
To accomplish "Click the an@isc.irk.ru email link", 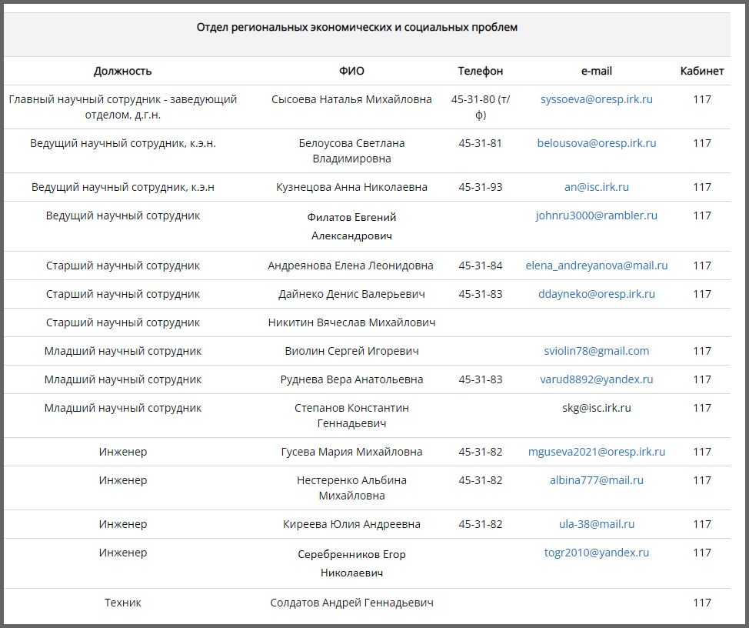I will [x=596, y=187].
